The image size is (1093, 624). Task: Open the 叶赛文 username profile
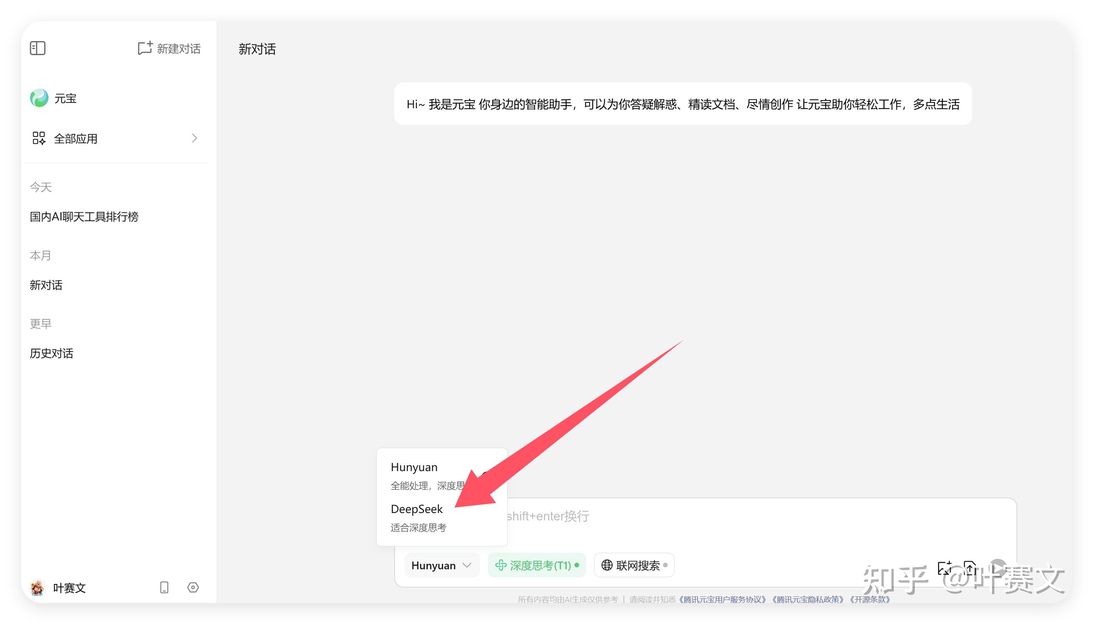(70, 588)
